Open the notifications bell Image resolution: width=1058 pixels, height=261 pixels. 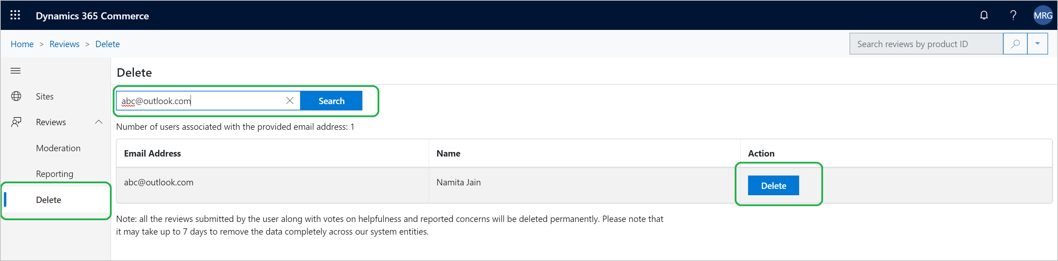point(984,15)
